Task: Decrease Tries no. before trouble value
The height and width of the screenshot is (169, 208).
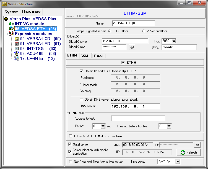Action: [169, 127]
